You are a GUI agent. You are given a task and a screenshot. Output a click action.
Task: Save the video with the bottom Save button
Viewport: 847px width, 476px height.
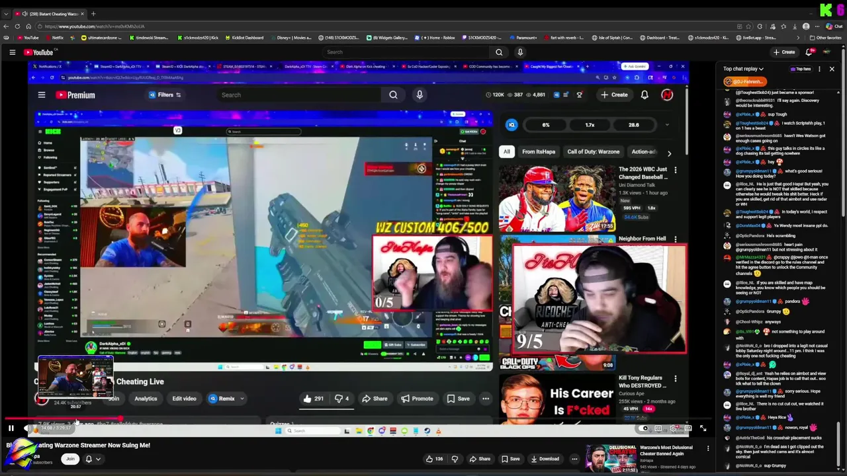[x=510, y=459]
